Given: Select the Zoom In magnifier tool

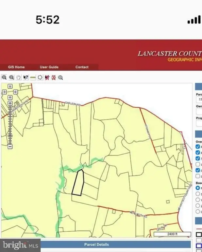Looking at the screenshot, I should pyautogui.click(x=4, y=77).
